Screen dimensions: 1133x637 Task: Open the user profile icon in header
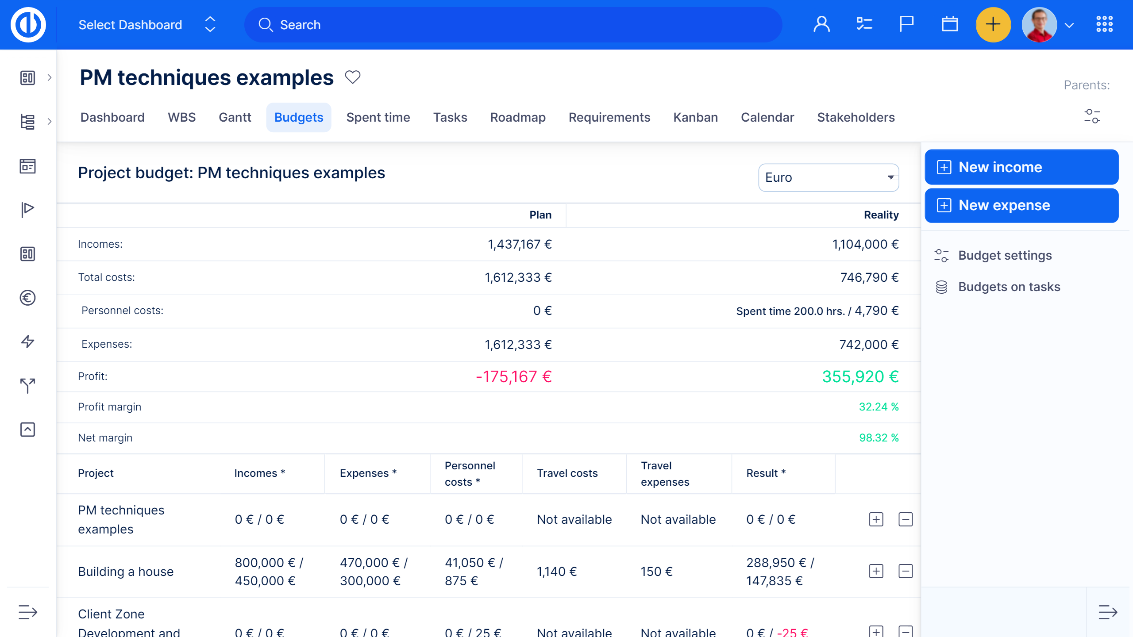click(x=821, y=24)
